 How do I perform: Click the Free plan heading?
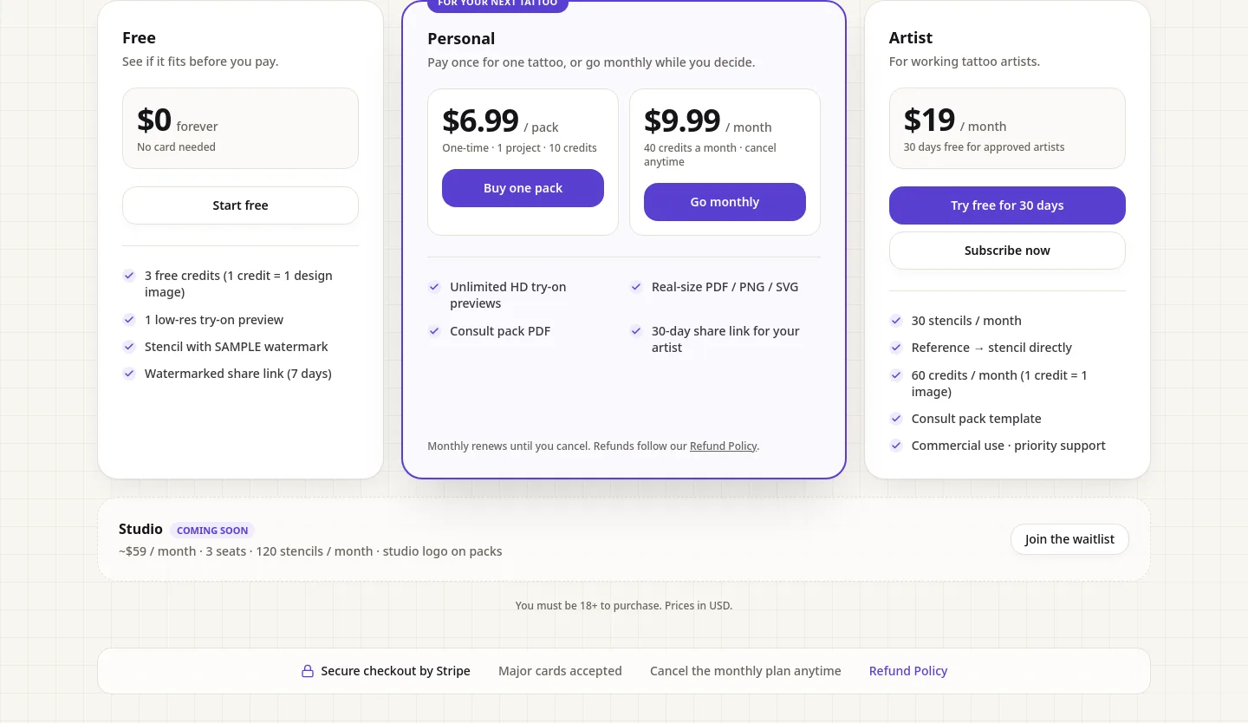tap(139, 38)
